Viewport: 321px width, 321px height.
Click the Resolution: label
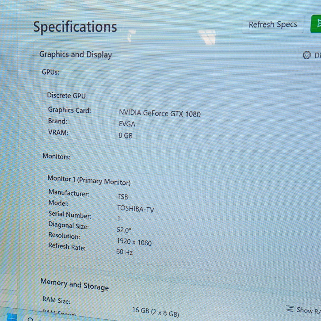click(x=64, y=236)
